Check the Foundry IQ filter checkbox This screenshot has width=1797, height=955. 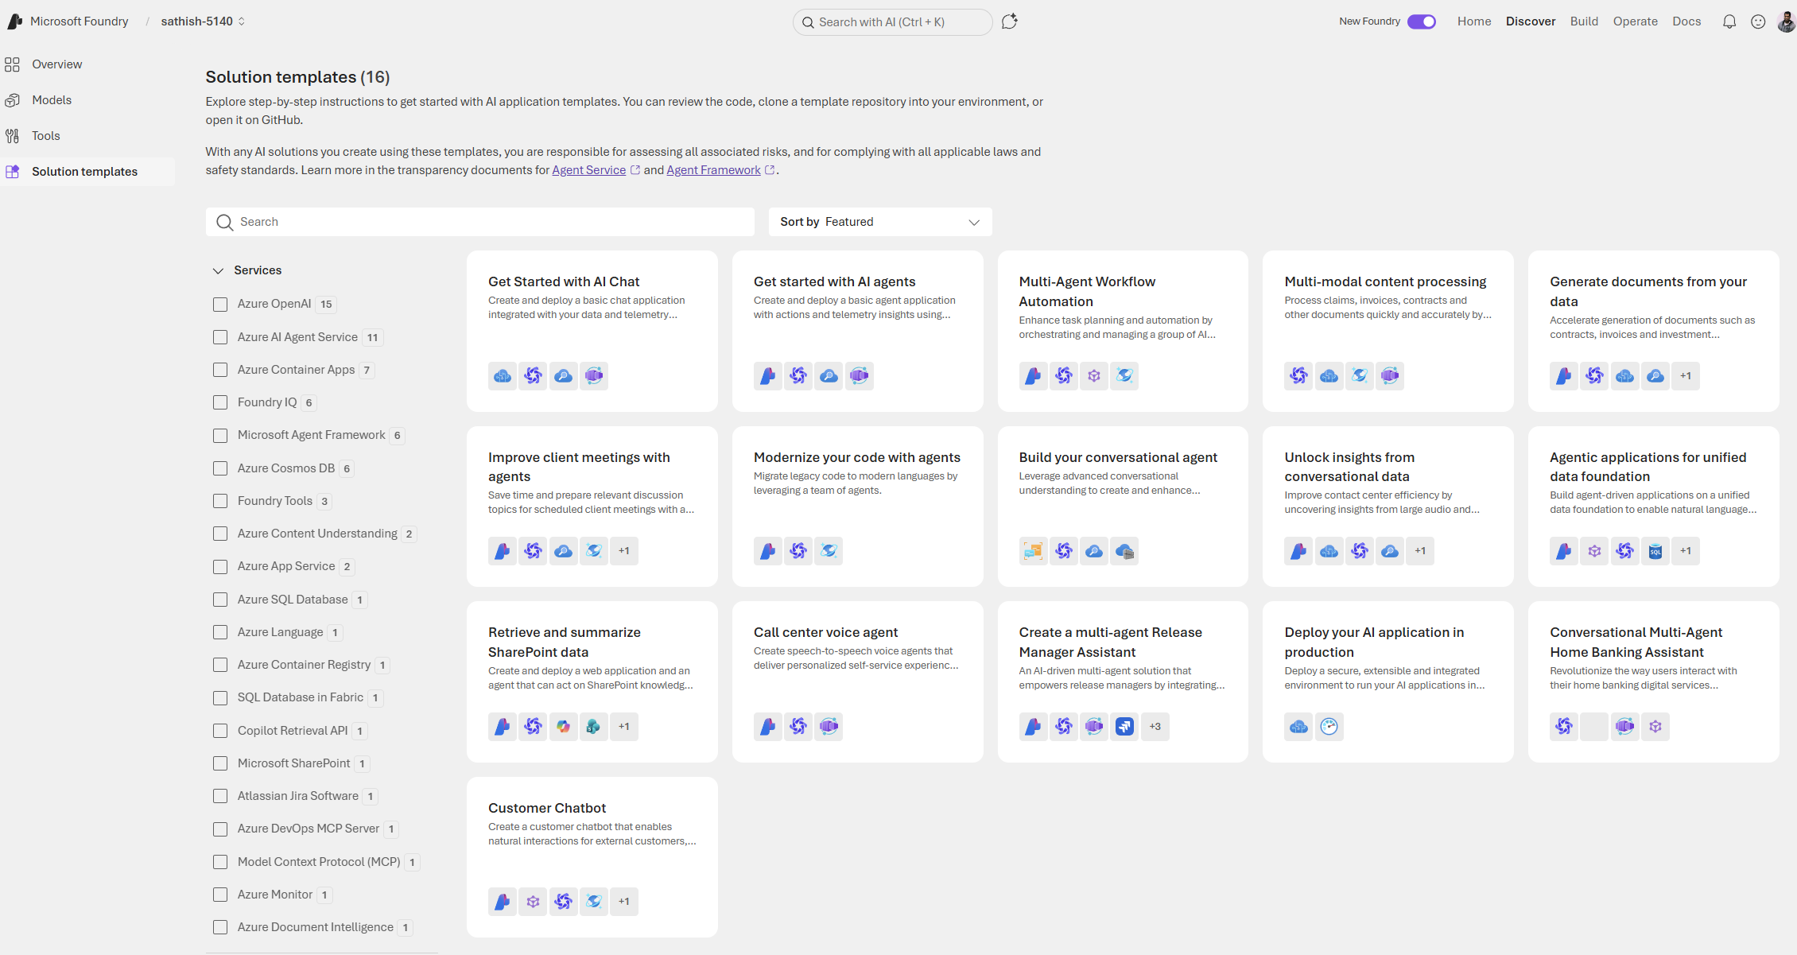[220, 403]
